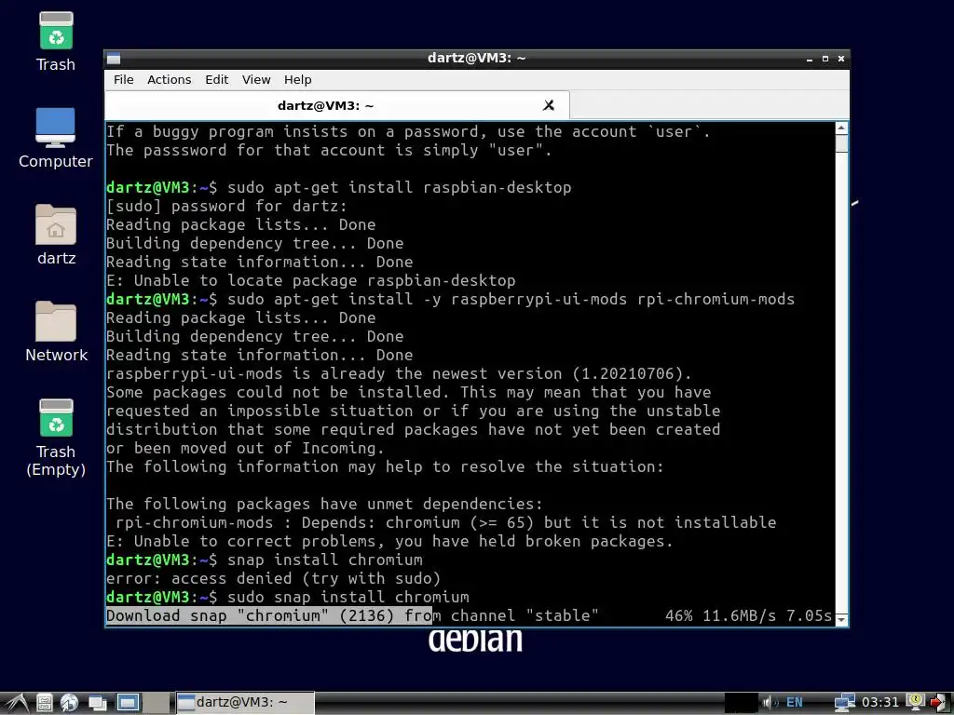Click 'E: Unable to locate package raspbian-desktop' line

[311, 280]
